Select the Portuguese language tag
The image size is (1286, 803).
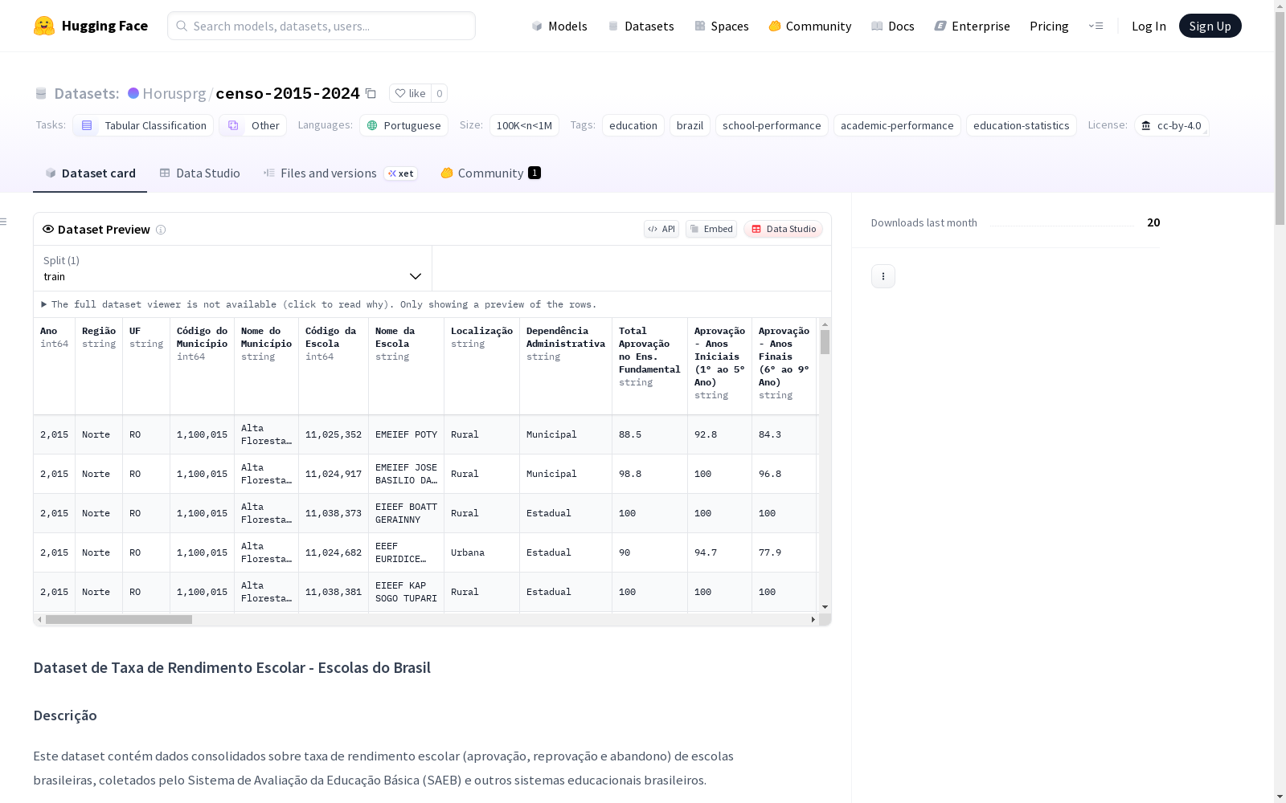pos(403,125)
